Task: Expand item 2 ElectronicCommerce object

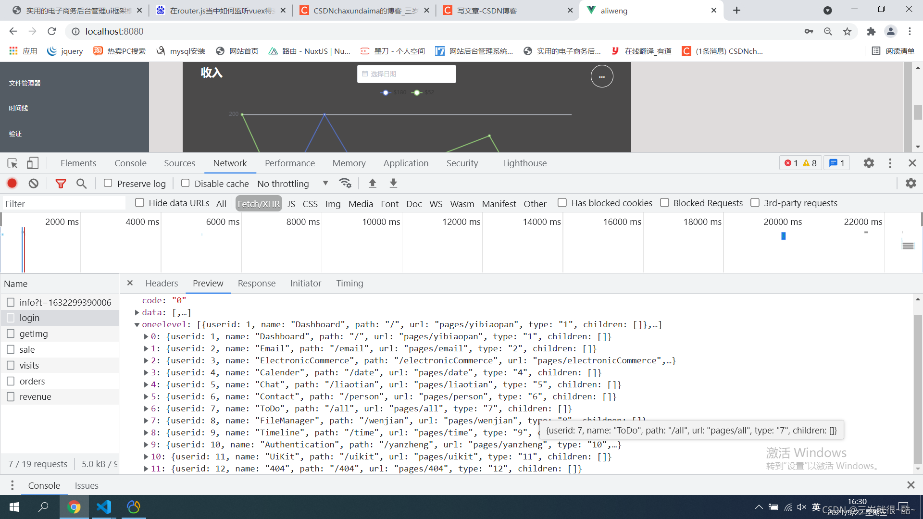Action: 146,360
